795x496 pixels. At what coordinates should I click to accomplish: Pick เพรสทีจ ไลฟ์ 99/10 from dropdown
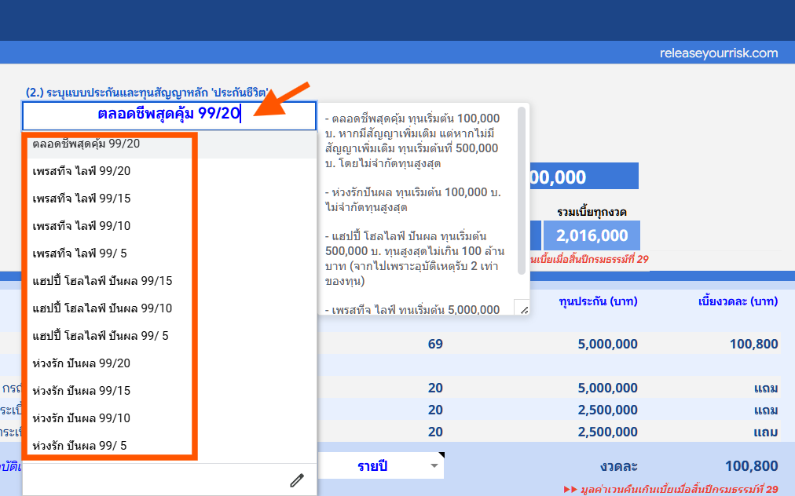82,226
